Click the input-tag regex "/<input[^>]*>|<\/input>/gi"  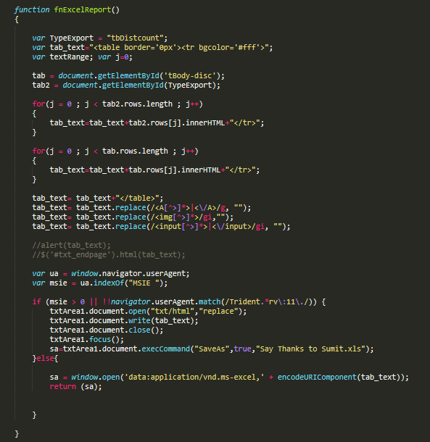coord(207,227)
